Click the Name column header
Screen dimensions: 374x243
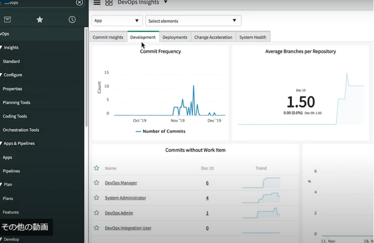[x=111, y=168]
